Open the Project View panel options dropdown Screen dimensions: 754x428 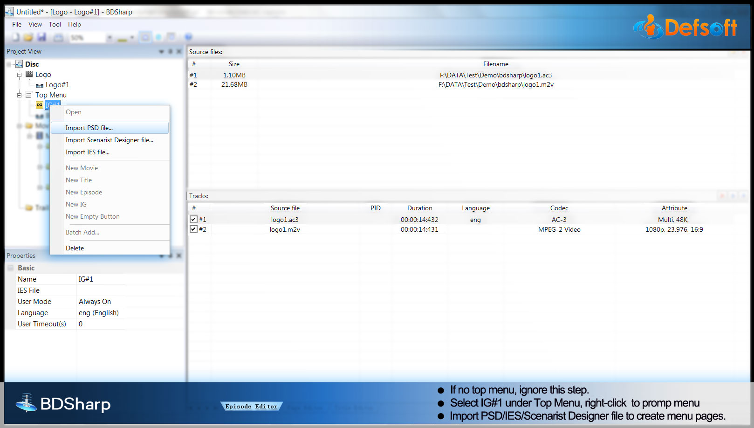click(162, 51)
